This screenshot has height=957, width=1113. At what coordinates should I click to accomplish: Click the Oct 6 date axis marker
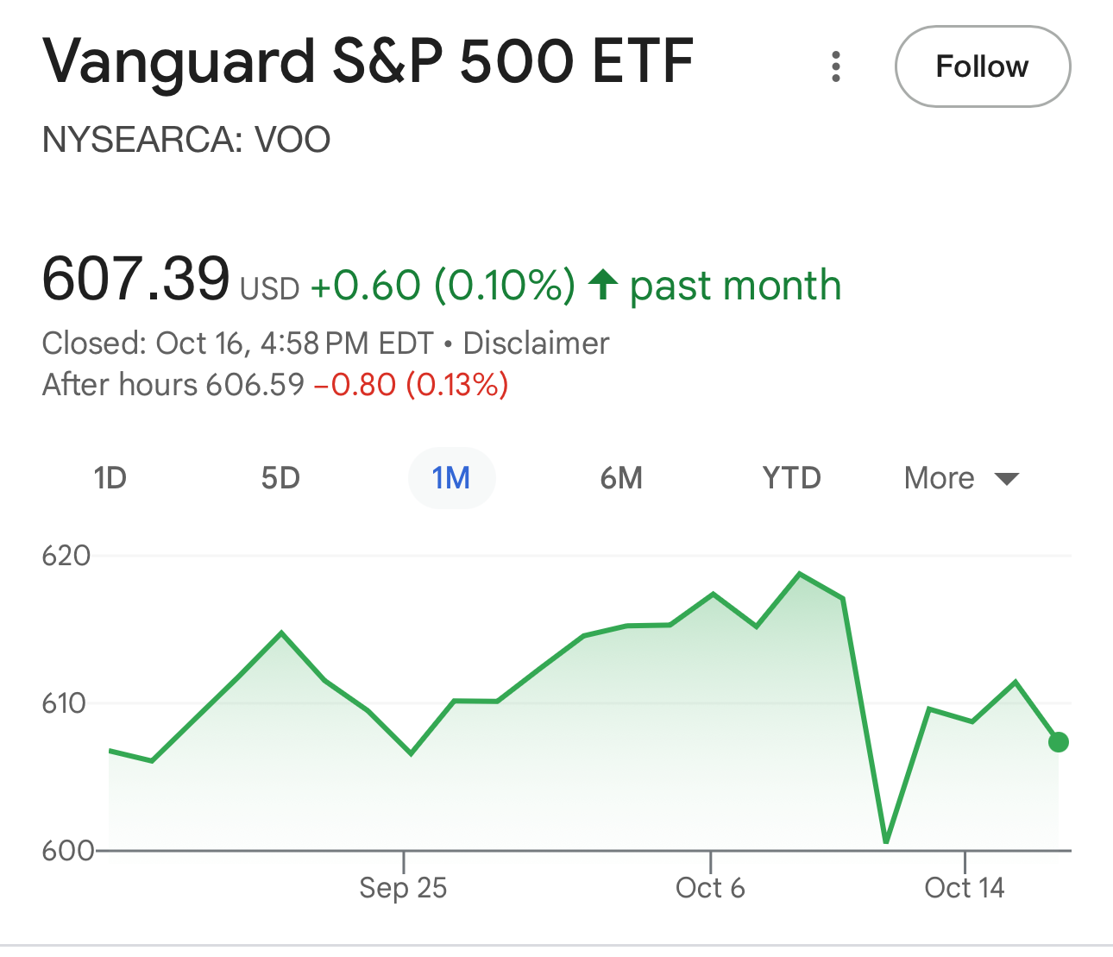pyautogui.click(x=710, y=887)
